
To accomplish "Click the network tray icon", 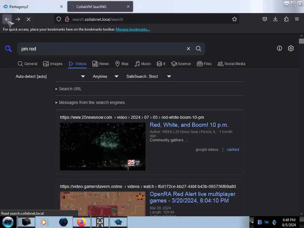I will [267, 222].
